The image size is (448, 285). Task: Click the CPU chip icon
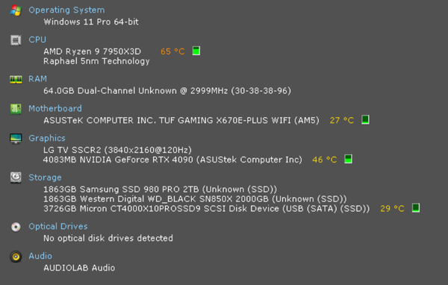(x=16, y=40)
